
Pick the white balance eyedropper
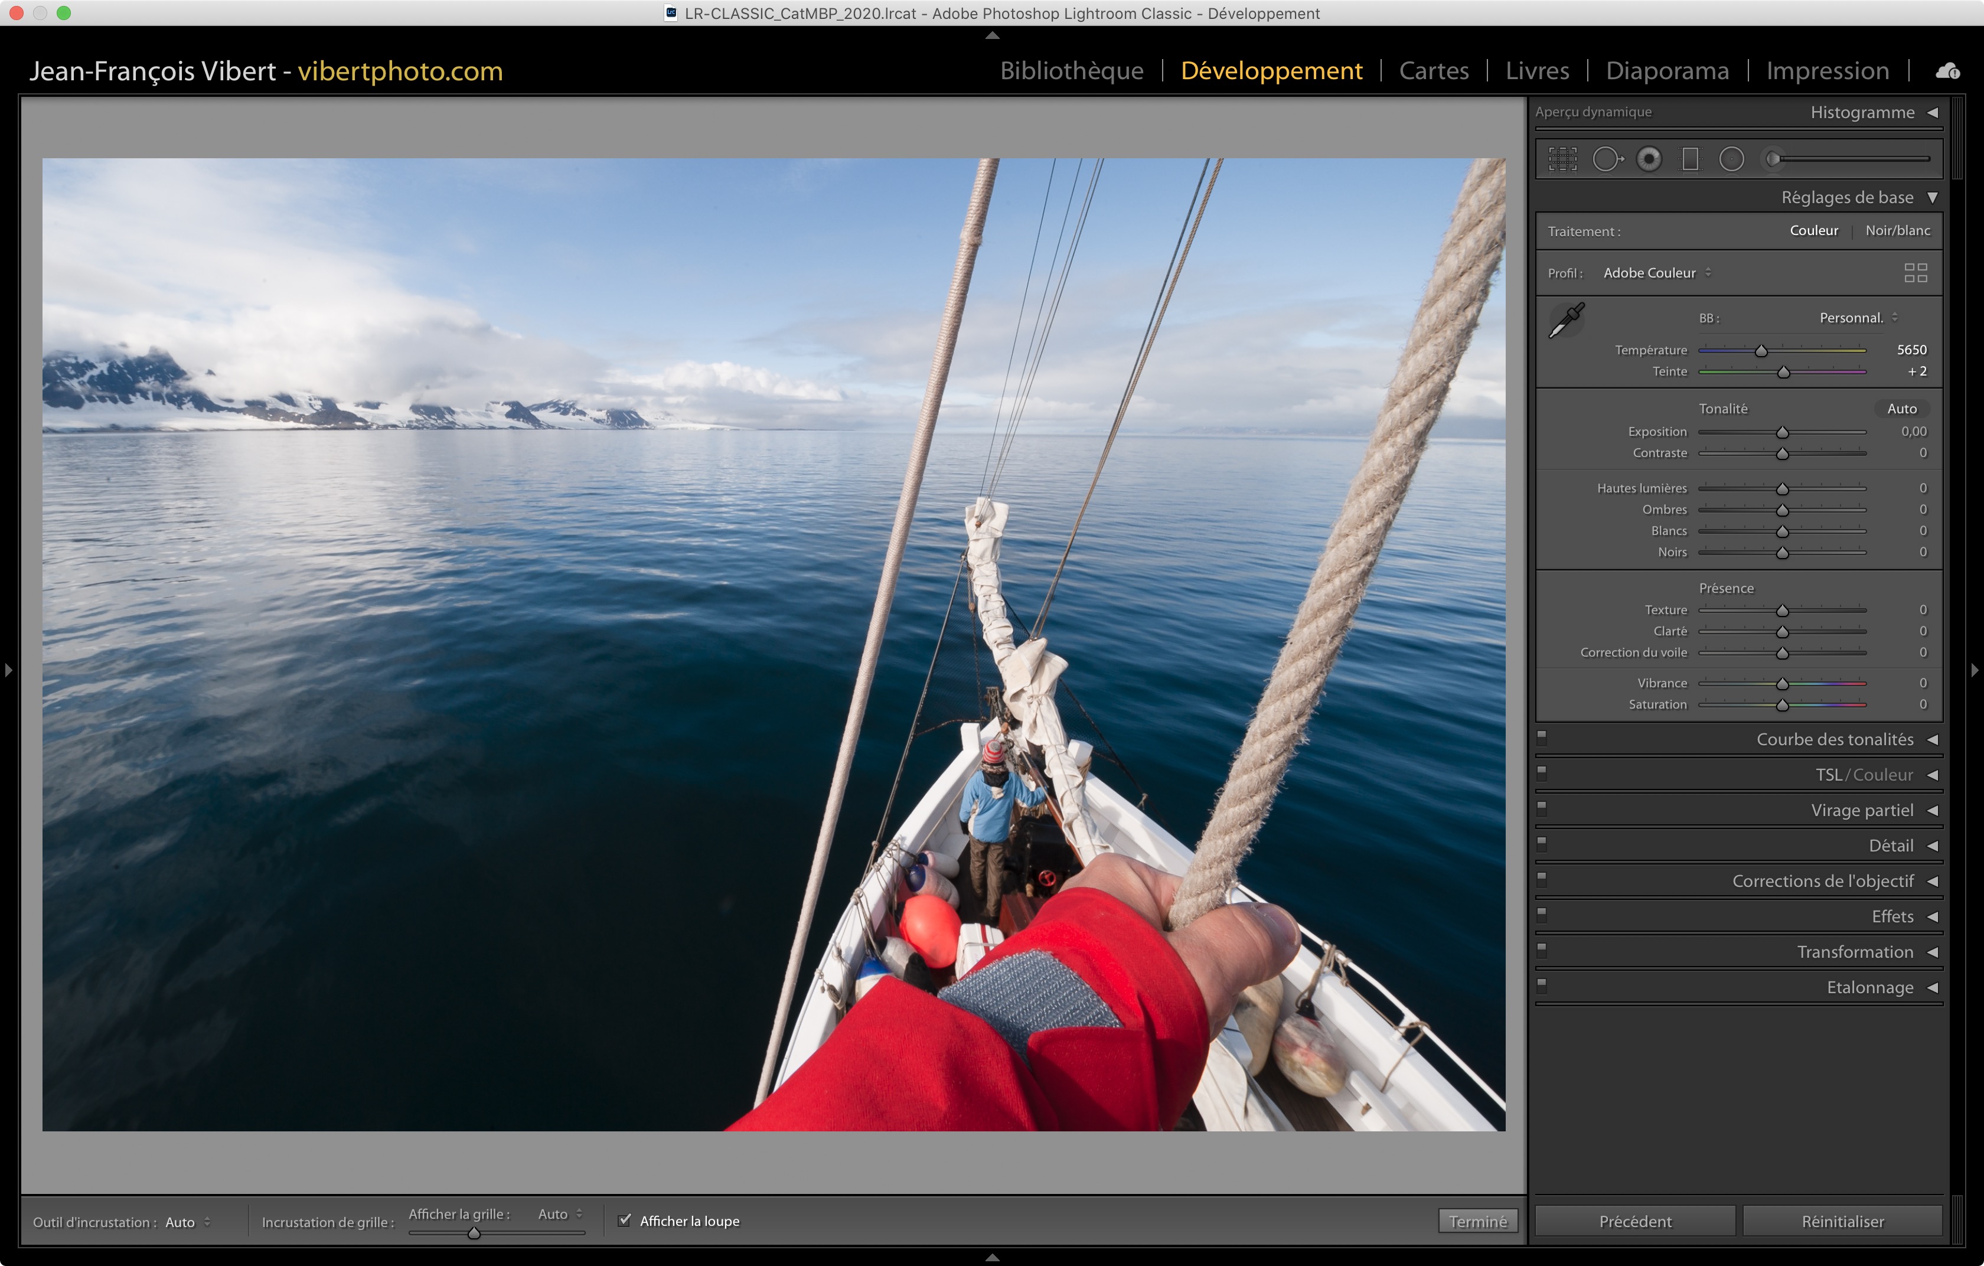[x=1567, y=321]
